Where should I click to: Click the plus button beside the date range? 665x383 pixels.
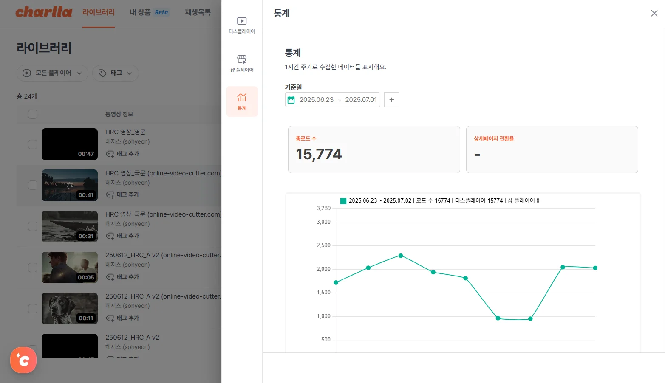pyautogui.click(x=391, y=100)
